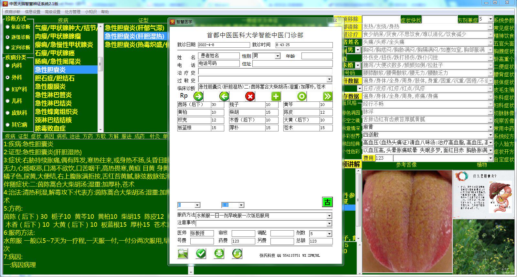
Task: Click the main window app icon in title bar
Action: coord(5,4)
